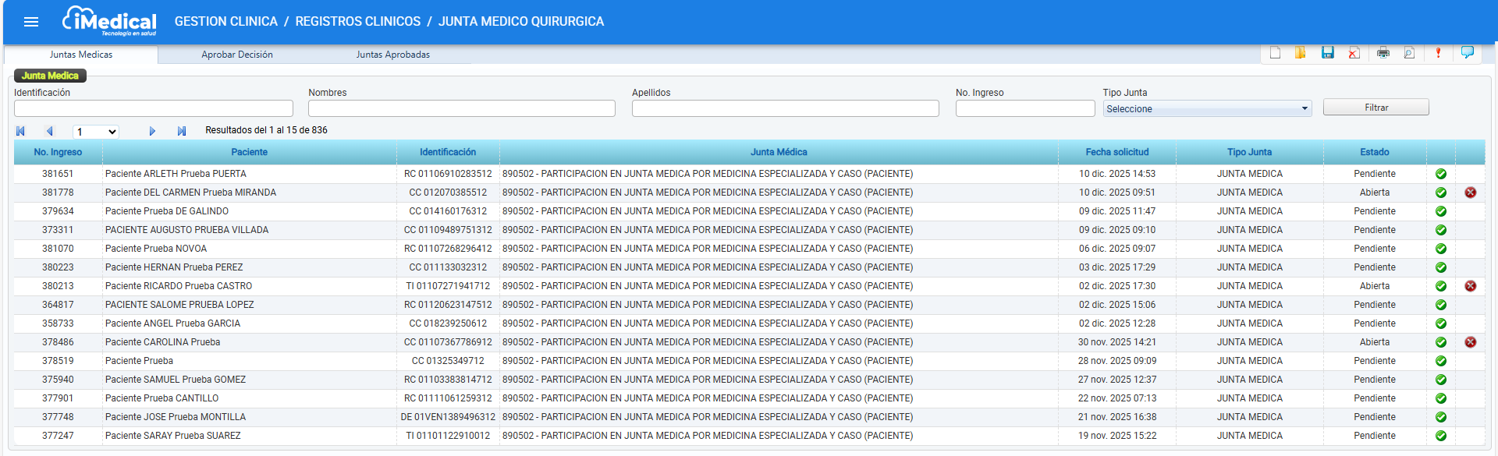Switch to Juntas Aprobadas tab
The width and height of the screenshot is (1498, 456).
(393, 55)
